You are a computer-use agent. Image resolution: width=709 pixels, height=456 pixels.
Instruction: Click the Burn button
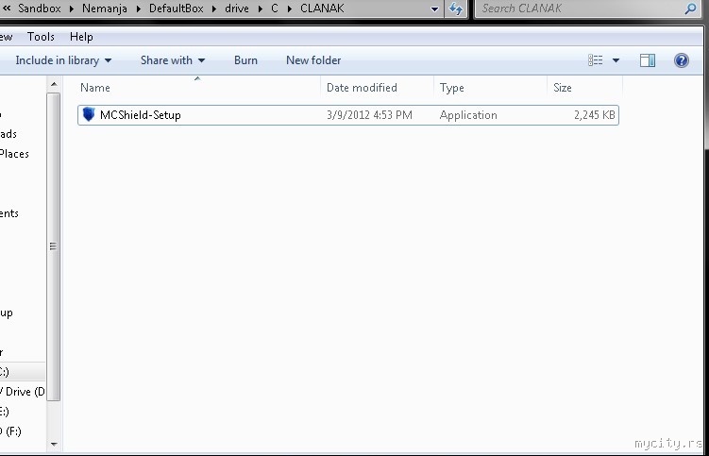tap(245, 60)
